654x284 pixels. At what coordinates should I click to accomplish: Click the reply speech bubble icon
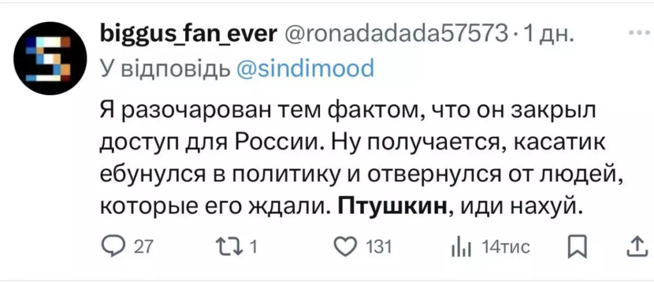[112, 246]
